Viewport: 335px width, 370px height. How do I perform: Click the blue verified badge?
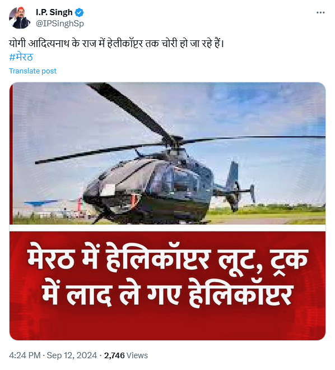coord(79,12)
